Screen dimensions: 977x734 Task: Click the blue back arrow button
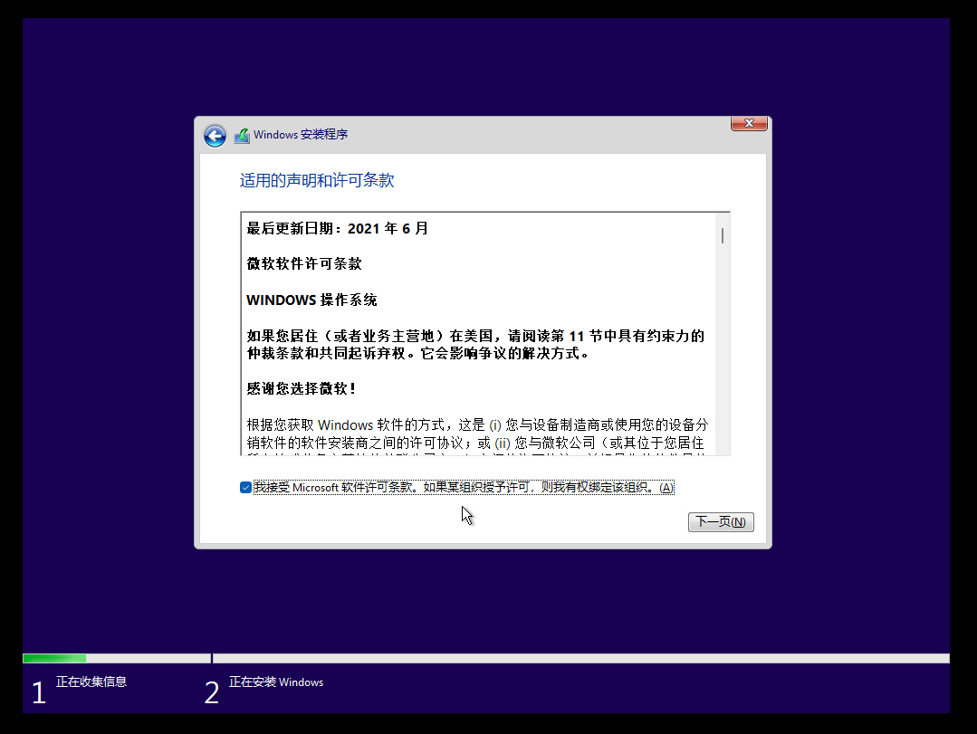click(215, 136)
